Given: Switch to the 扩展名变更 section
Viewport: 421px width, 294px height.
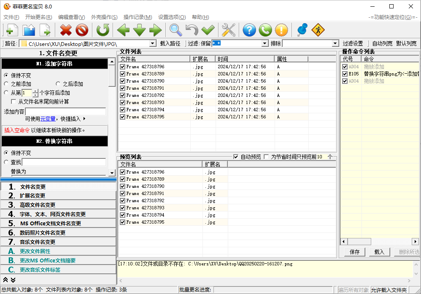Looking at the screenshot, I should tap(32, 195).
